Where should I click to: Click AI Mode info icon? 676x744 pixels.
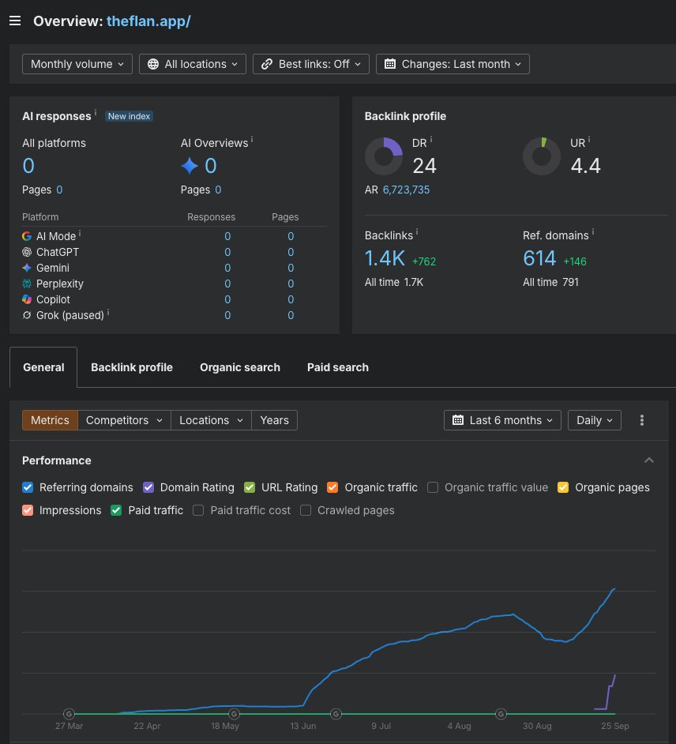coord(80,233)
